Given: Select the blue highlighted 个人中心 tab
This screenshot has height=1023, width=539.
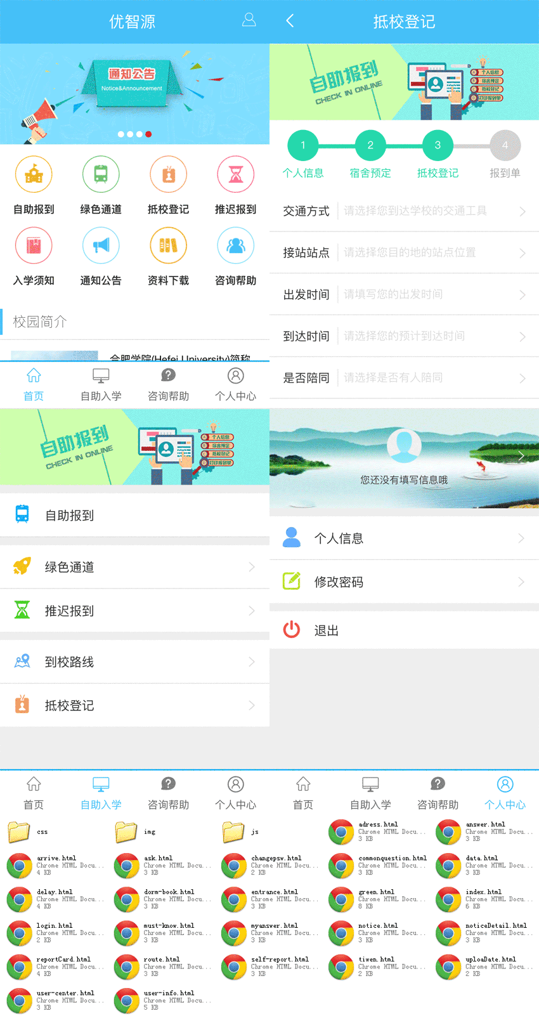Looking at the screenshot, I should pyautogui.click(x=505, y=793).
